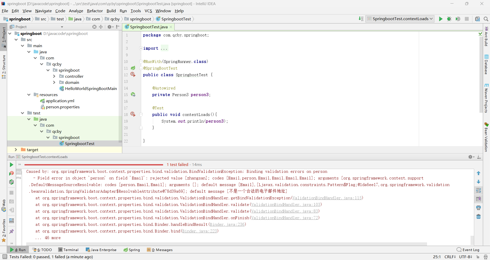Open the 0: Messages tab
Image resolution: width=490 pixels, height=260 pixels.
(x=160, y=250)
